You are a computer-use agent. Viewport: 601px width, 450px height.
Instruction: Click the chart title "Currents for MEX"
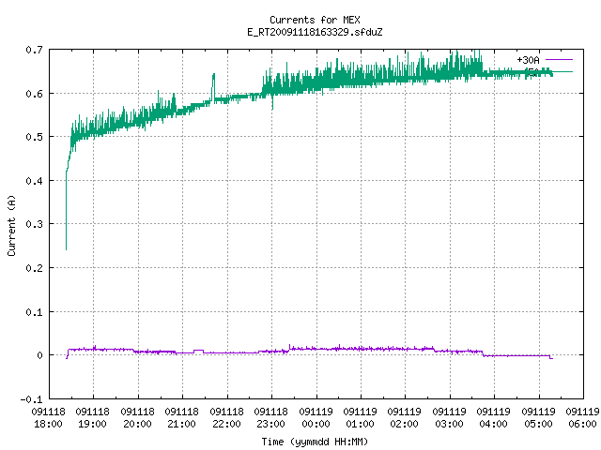click(x=315, y=20)
